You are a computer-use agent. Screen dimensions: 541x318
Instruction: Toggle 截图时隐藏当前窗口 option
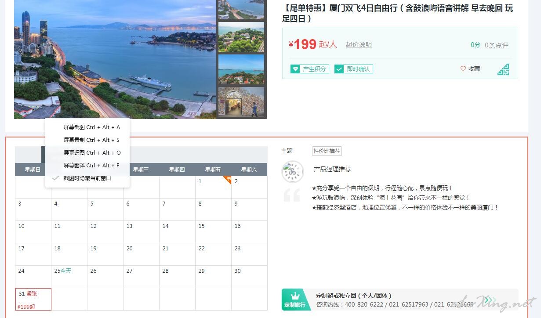(x=87, y=178)
